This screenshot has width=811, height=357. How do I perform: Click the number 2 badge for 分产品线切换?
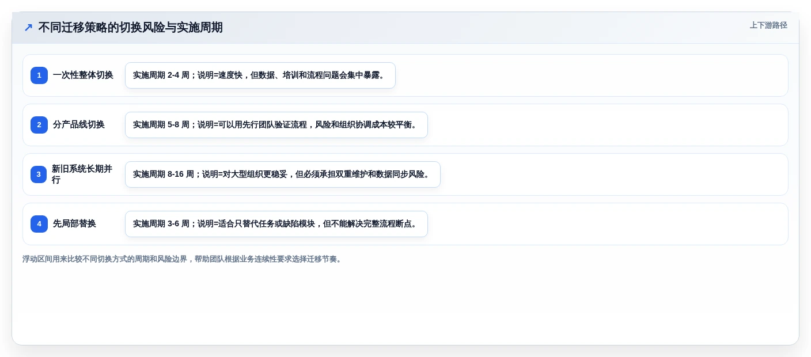39,125
